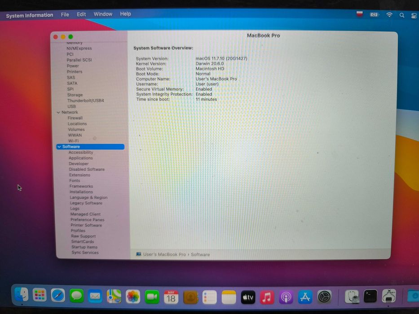Select Accessibility under Software

(81, 153)
